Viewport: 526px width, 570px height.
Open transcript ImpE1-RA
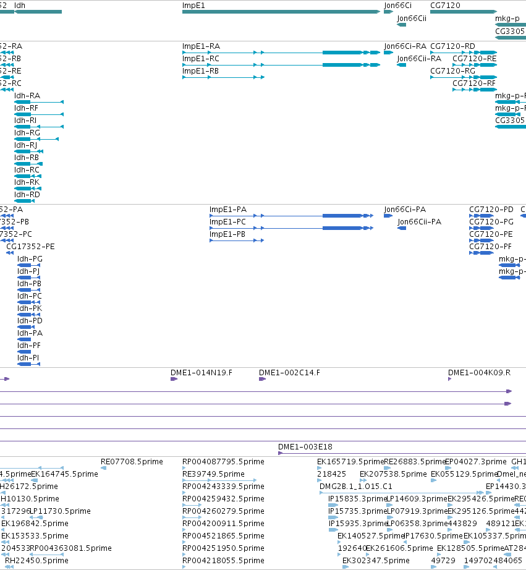(x=281, y=53)
